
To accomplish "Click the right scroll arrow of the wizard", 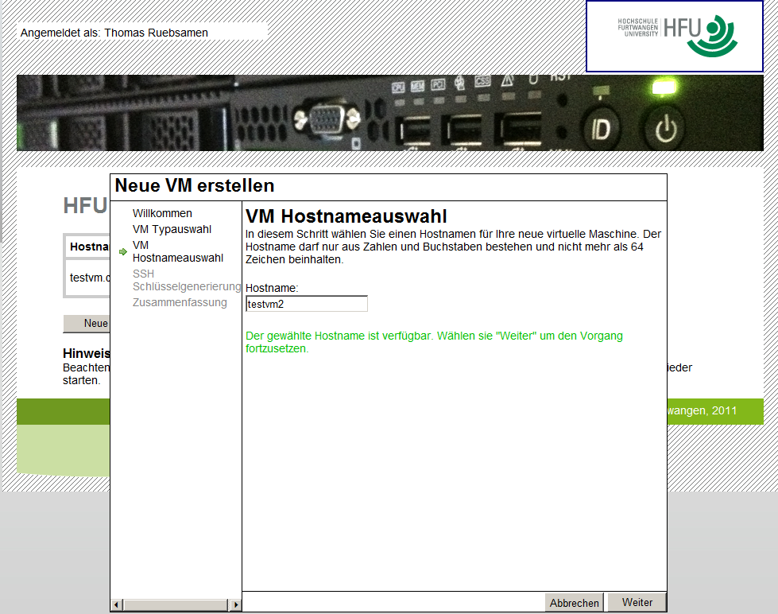I will pyautogui.click(x=238, y=604).
